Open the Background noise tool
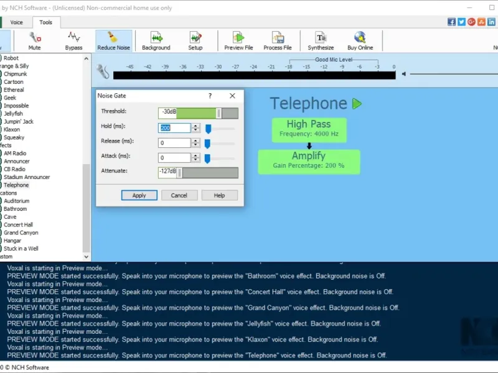Screen dimensions: 498x373 (x=156, y=41)
